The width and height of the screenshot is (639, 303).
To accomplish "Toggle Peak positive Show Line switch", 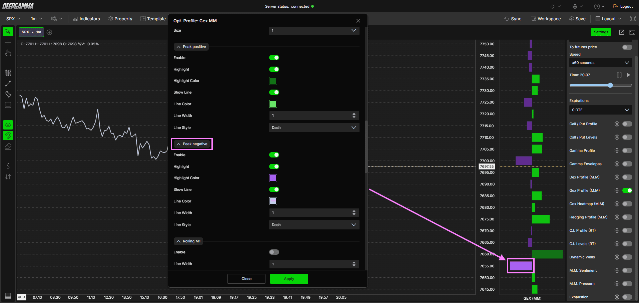I will pyautogui.click(x=274, y=92).
